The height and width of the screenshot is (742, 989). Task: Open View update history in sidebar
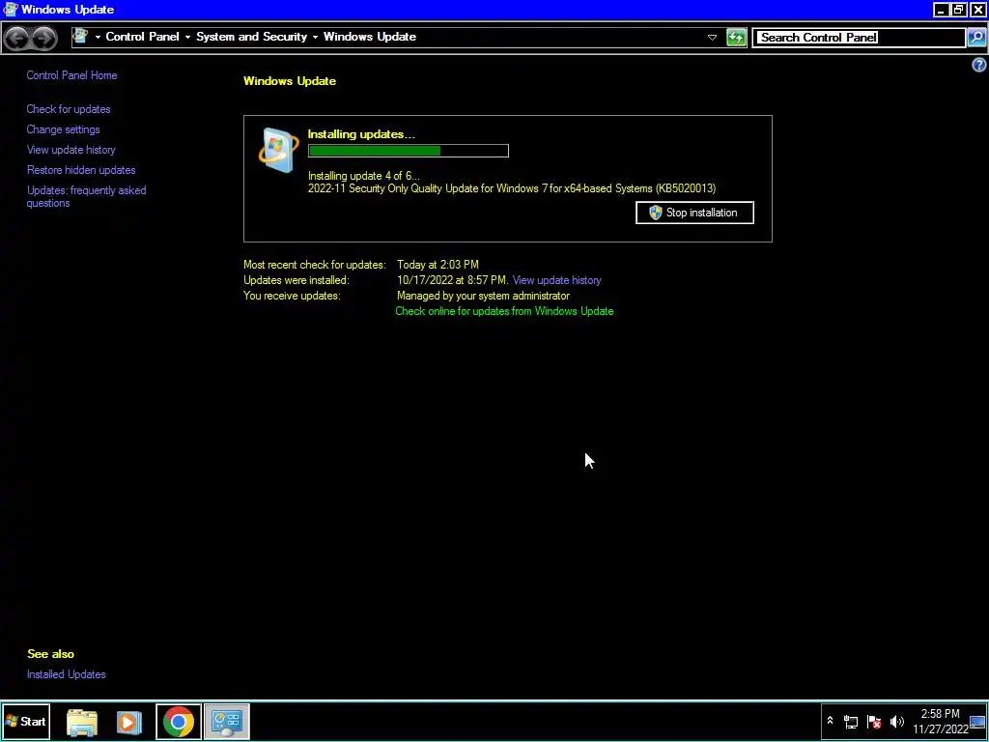(x=71, y=150)
